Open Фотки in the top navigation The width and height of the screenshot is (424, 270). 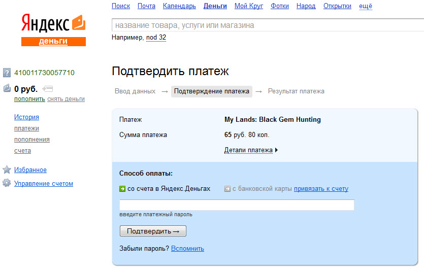coord(280,6)
